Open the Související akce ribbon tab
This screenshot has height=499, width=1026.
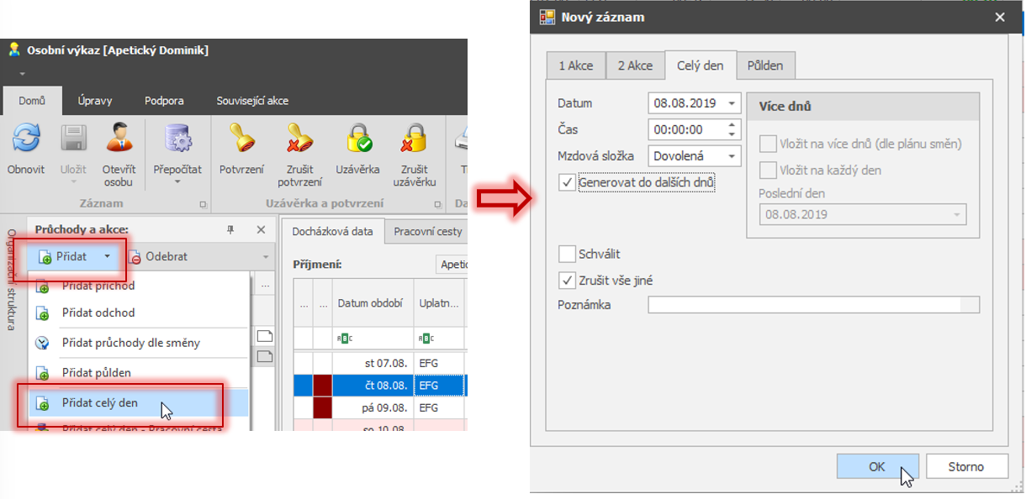[252, 101]
